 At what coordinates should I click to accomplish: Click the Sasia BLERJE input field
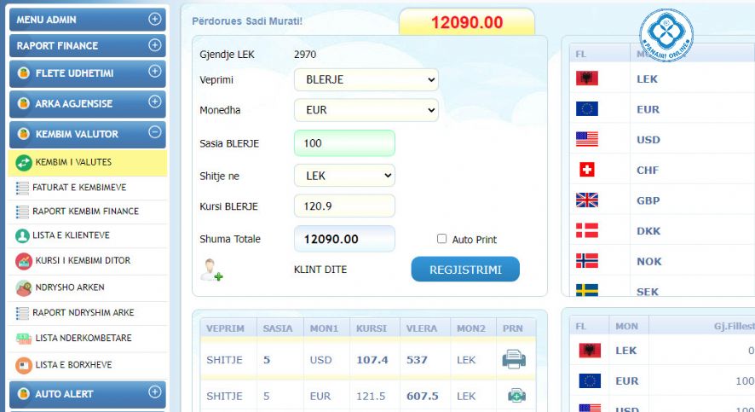(343, 143)
